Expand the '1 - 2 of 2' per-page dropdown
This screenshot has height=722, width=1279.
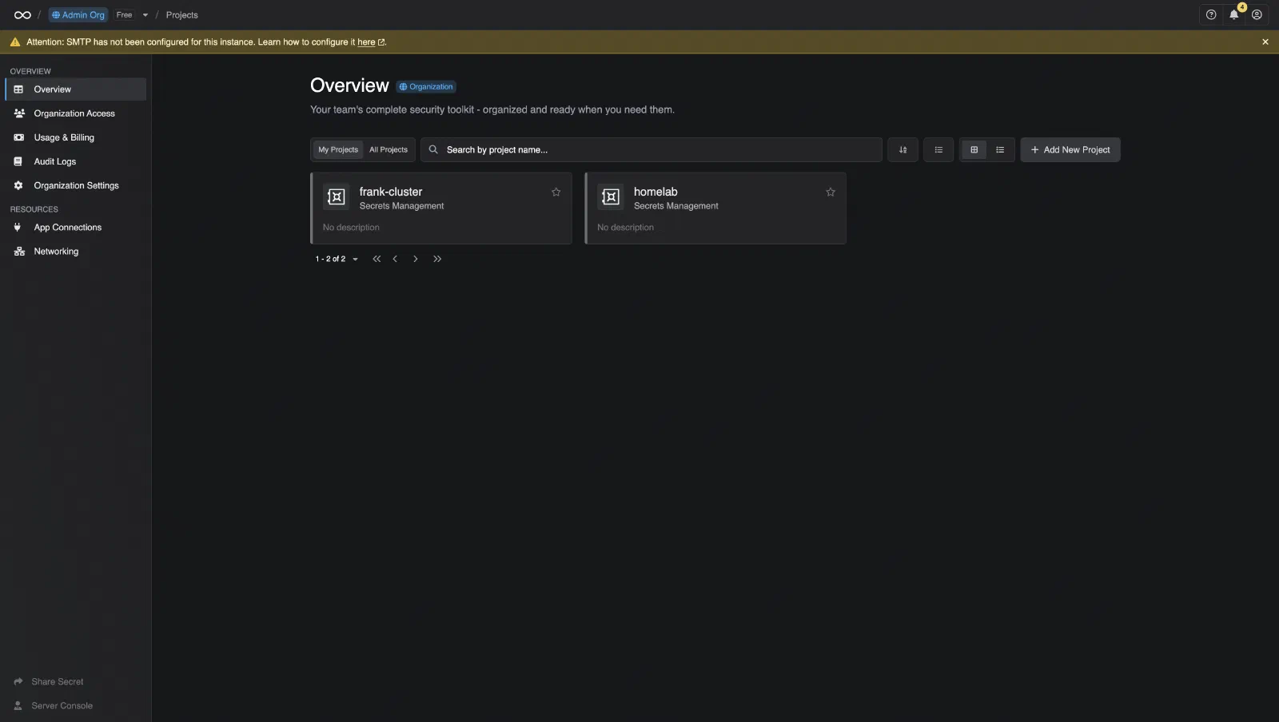pos(355,260)
